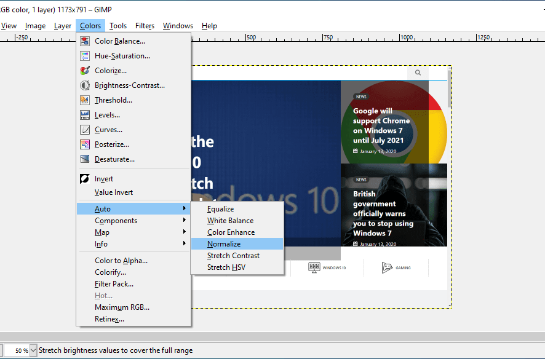
Task: Open the zoom percentage dropdown arrow
Action: (33, 350)
